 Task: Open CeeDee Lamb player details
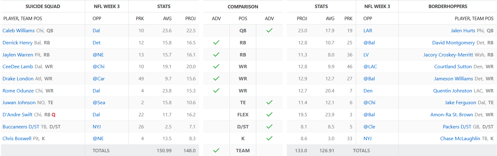(x=18, y=66)
